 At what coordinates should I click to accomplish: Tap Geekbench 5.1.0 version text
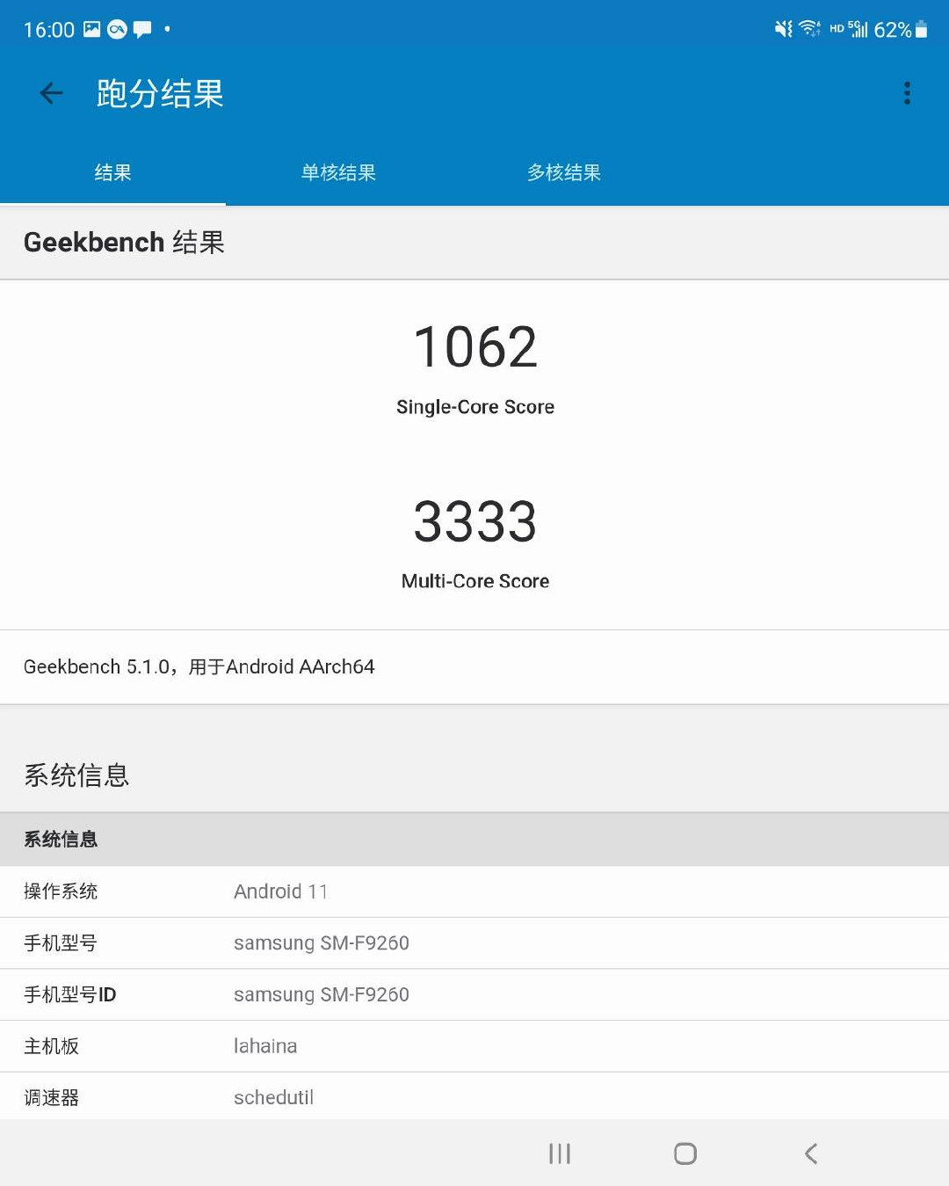(x=199, y=666)
